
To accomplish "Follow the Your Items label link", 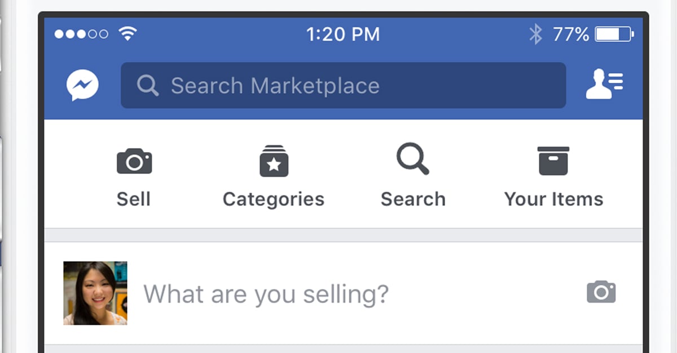I will click(x=553, y=198).
